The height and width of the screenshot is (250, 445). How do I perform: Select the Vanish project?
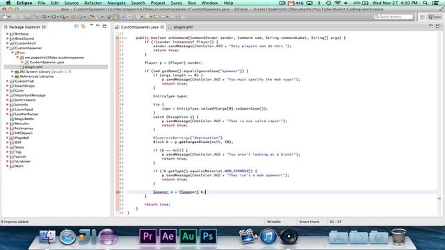pyautogui.click(x=20, y=157)
